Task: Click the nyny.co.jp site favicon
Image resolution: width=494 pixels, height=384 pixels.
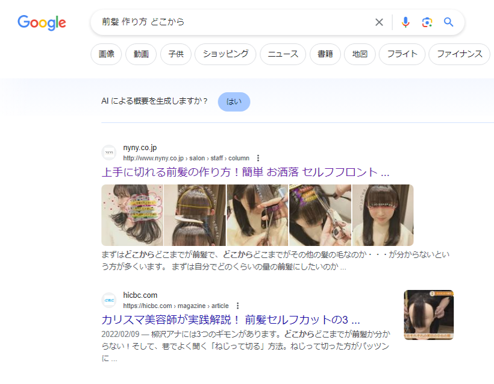Action: pyautogui.click(x=109, y=153)
